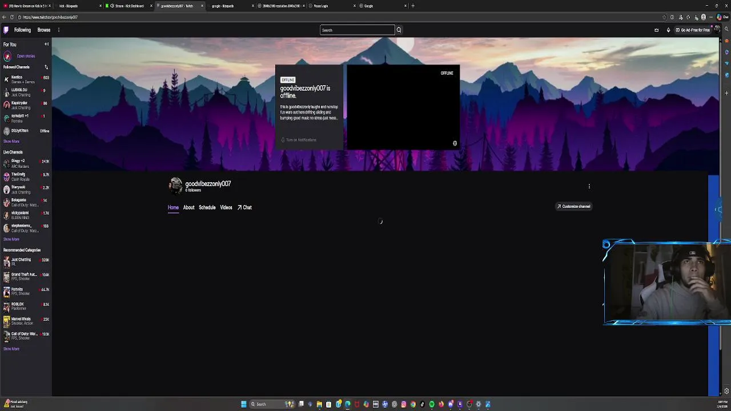Focus the Twitch search input field
Viewport: 731px width, 411px height.
pos(357,30)
